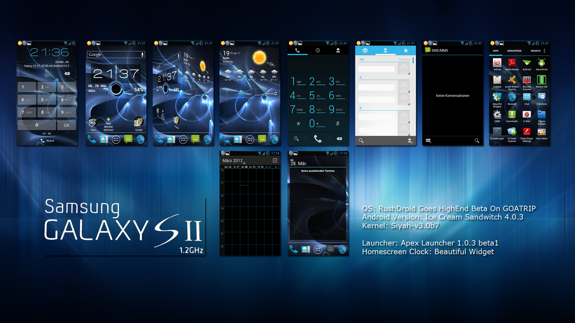The image size is (575, 323).
Task: Tap the phone dock icon on the Google search home screen
Action: [92, 139]
